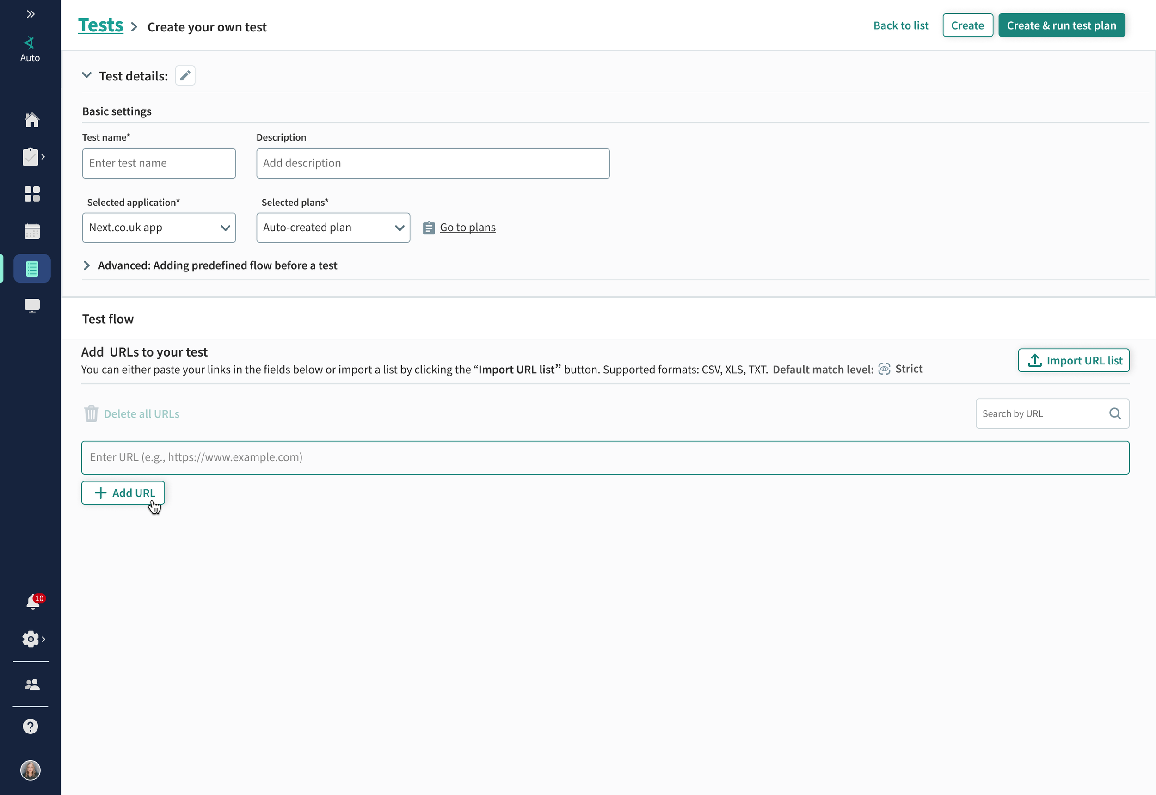Click the trash icon for Delete all URLs
This screenshot has height=795, width=1156.
pyautogui.click(x=91, y=413)
